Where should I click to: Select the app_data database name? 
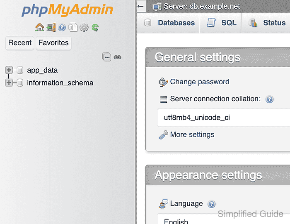coord(42,70)
